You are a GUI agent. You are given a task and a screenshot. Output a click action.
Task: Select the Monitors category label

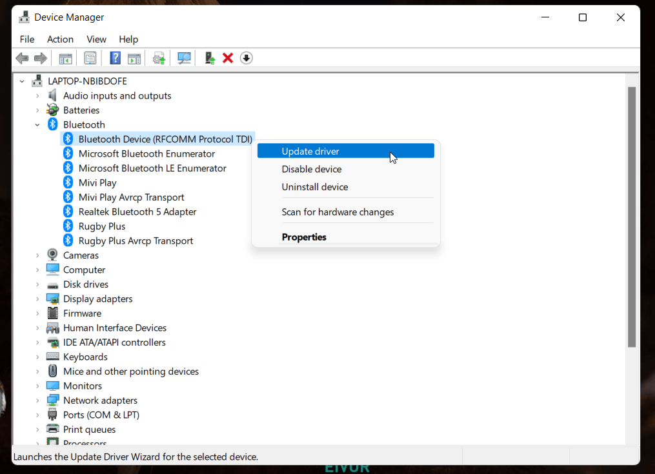tap(83, 386)
